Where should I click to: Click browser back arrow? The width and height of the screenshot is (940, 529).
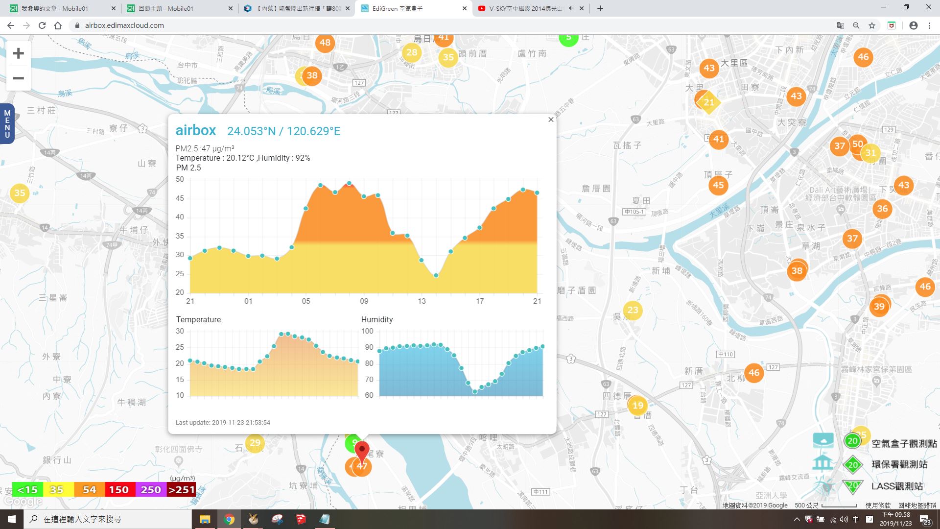click(11, 25)
